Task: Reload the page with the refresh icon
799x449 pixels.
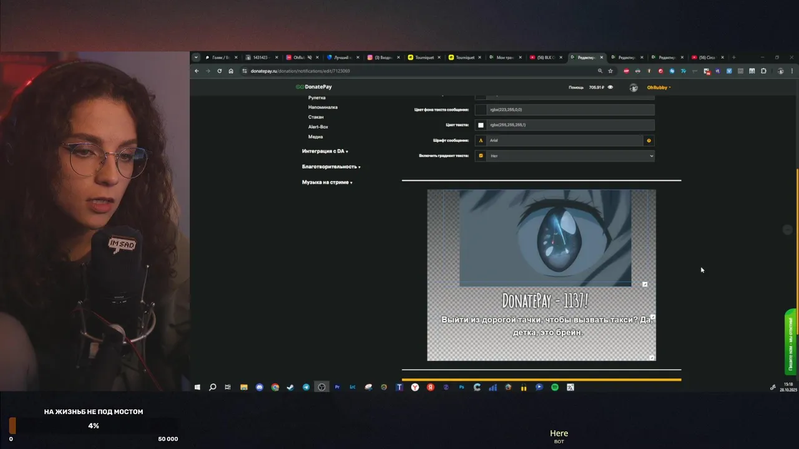Action: coord(219,71)
